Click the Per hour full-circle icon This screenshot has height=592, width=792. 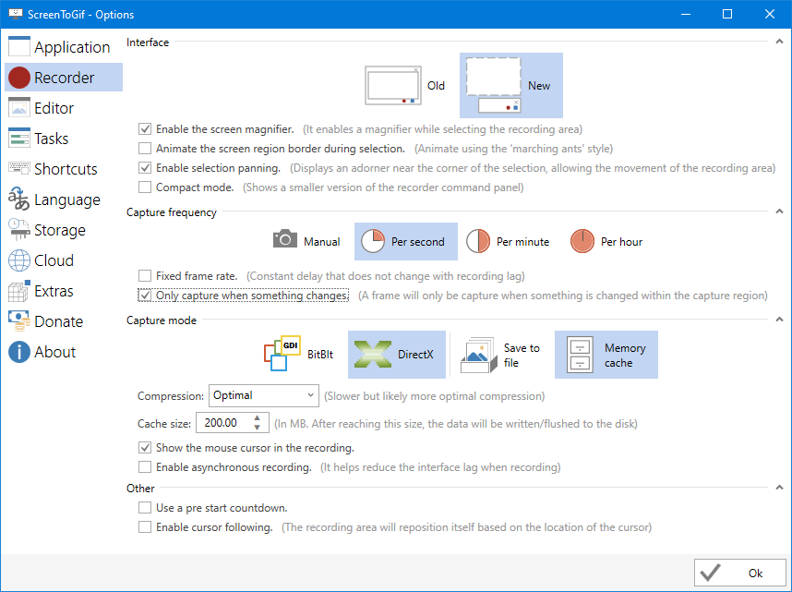click(x=582, y=241)
